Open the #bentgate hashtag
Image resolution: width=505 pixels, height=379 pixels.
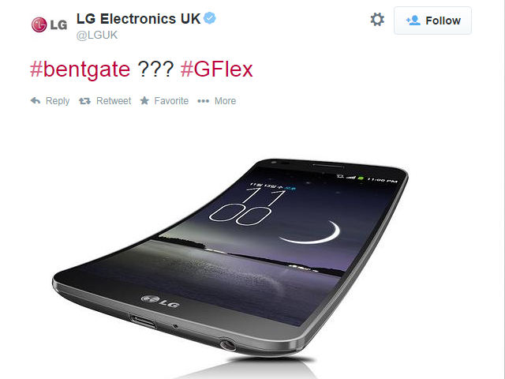(x=80, y=69)
